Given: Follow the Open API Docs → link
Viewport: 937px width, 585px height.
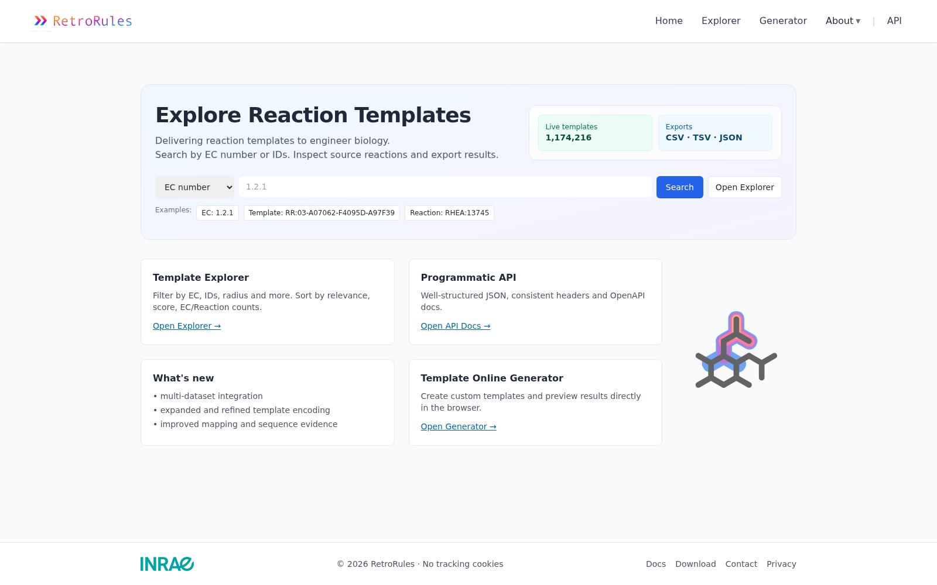Looking at the screenshot, I should point(456,326).
